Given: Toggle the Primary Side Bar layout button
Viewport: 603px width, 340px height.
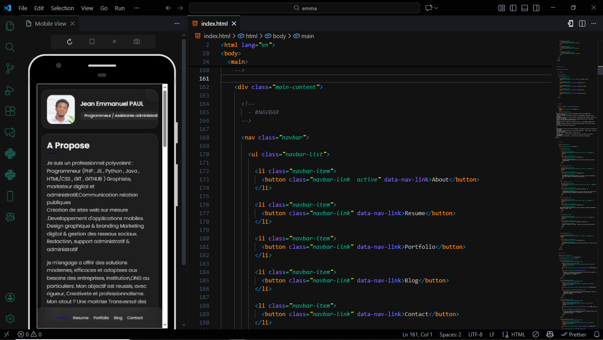Looking at the screenshot, I should click(513, 8).
